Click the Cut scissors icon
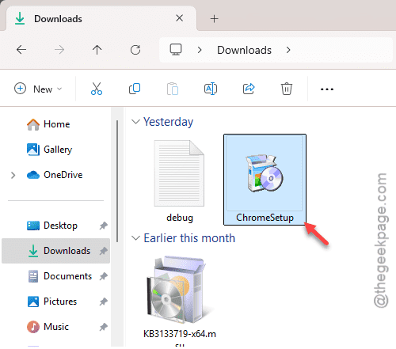This screenshot has height=349, width=396. click(97, 89)
